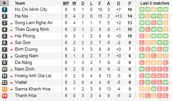The image size is (172, 101).
Task: Click the green W result in Sanna Khanh Hoa row
Action: point(153,89)
